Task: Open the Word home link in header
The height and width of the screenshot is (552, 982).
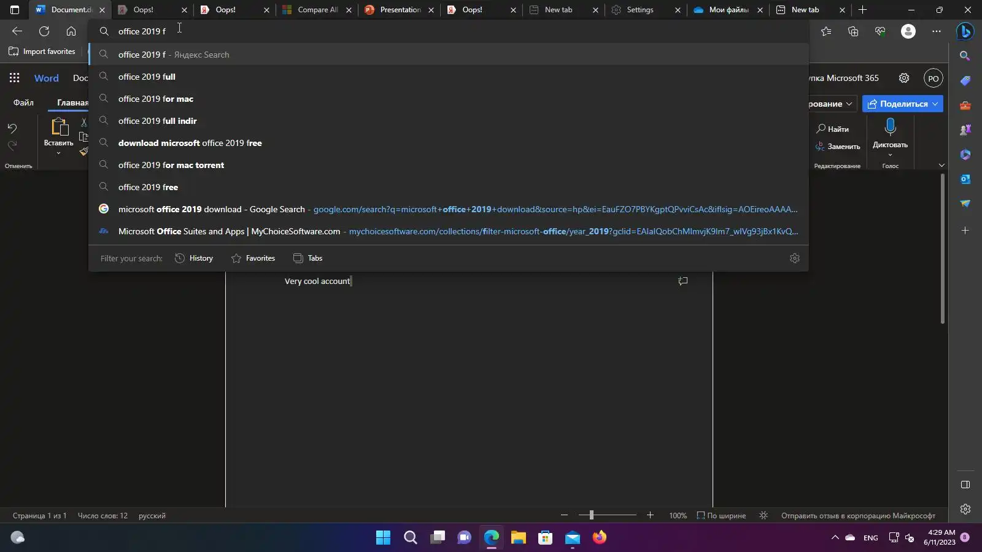Action: [47, 78]
